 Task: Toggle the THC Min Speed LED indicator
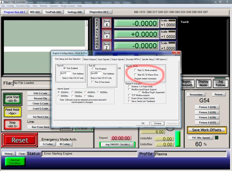pyautogui.click(x=216, y=138)
